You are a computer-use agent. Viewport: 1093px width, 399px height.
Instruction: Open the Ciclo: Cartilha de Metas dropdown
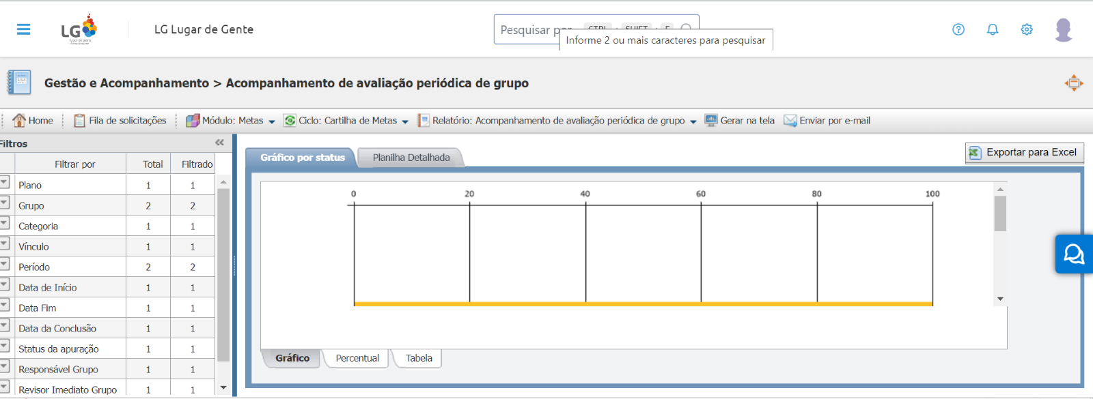[346, 121]
